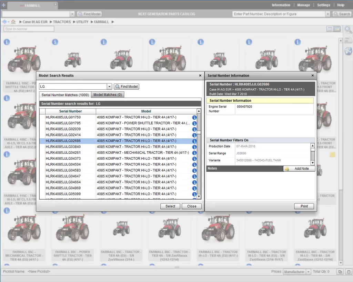The height and width of the screenshot is (282, 353).
Task: Click info icon for HLRK4085JJLG02414 row
Action: click(x=194, y=135)
